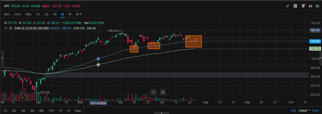Set range to YTD

(51, 110)
